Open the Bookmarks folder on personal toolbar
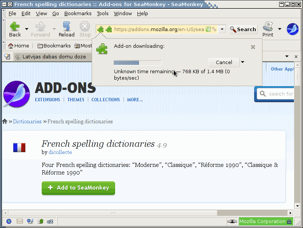The width and height of the screenshot is (303, 228). (54, 46)
